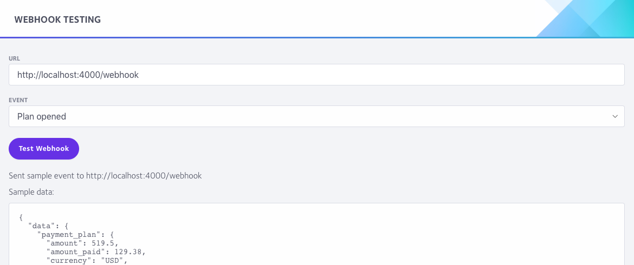The height and width of the screenshot is (265, 634).
Task: Click the localhost URL in sent message
Action: point(144,176)
